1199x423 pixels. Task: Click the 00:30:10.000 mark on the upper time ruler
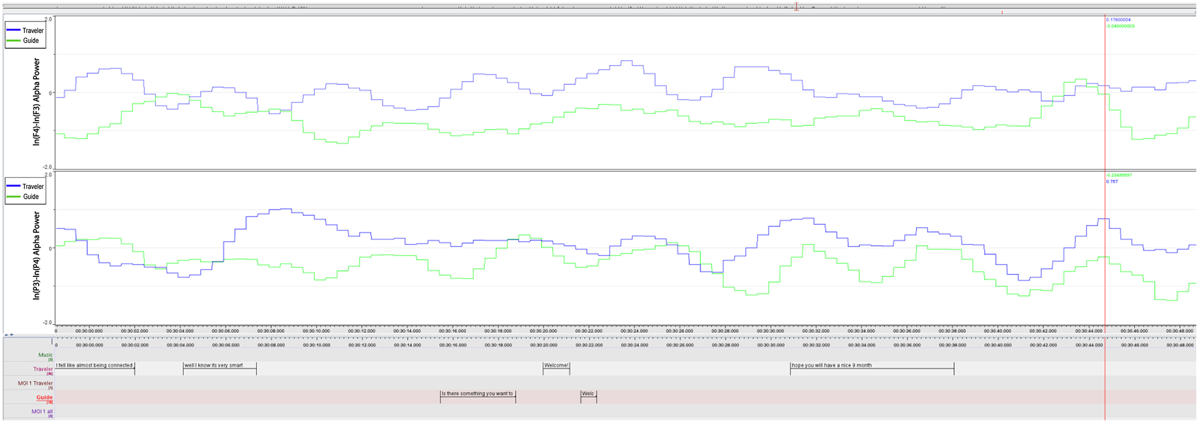(x=316, y=331)
